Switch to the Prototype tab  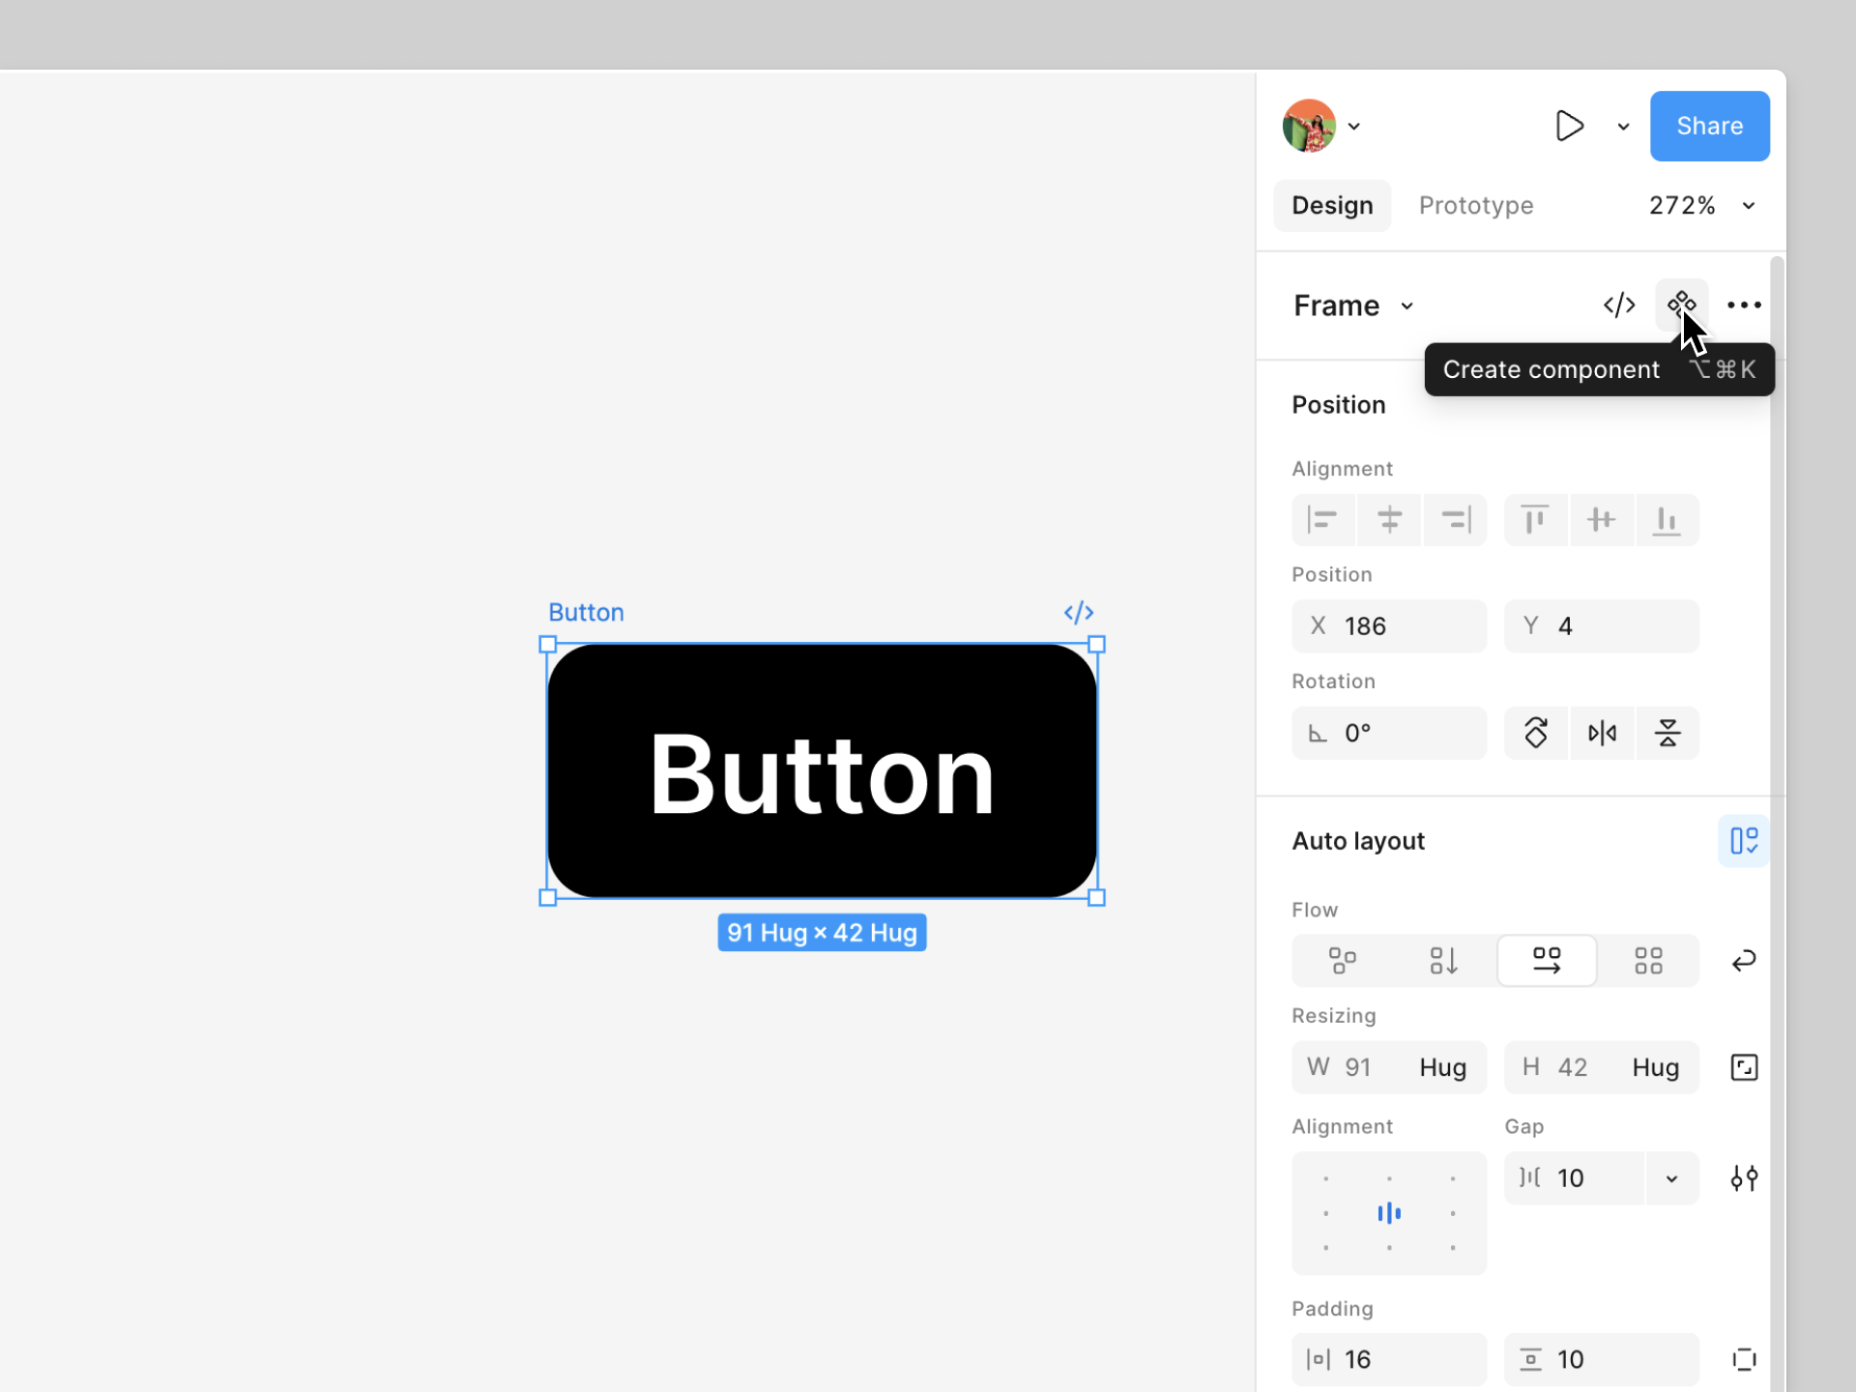1475,206
